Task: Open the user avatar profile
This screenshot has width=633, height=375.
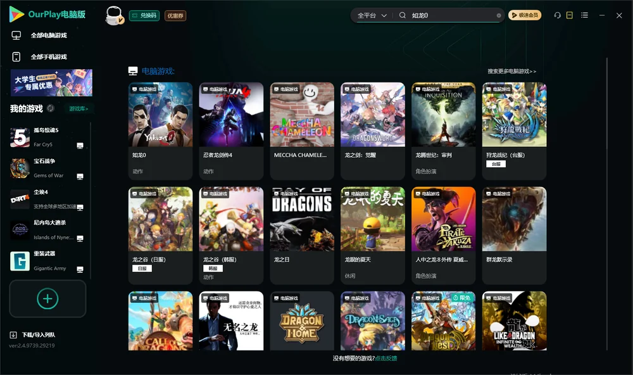Action: coord(114,15)
